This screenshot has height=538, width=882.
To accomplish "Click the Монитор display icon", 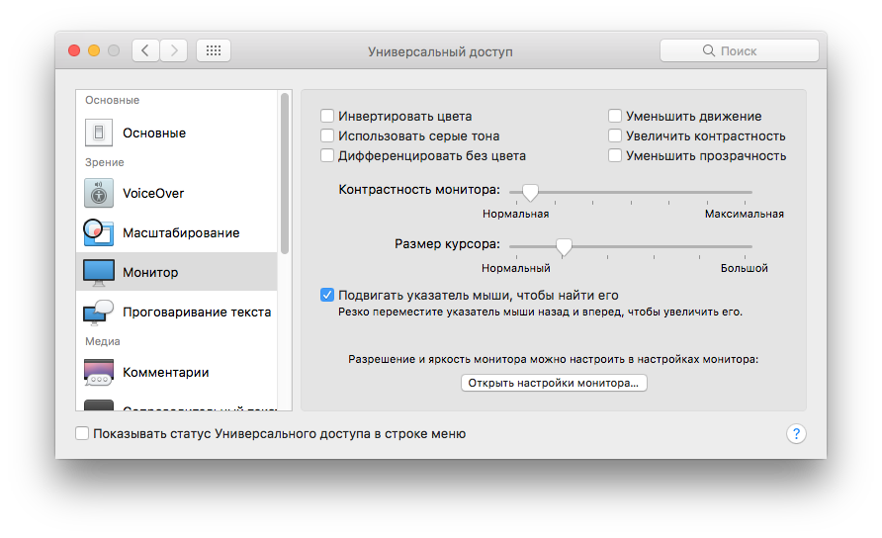I will pyautogui.click(x=99, y=272).
